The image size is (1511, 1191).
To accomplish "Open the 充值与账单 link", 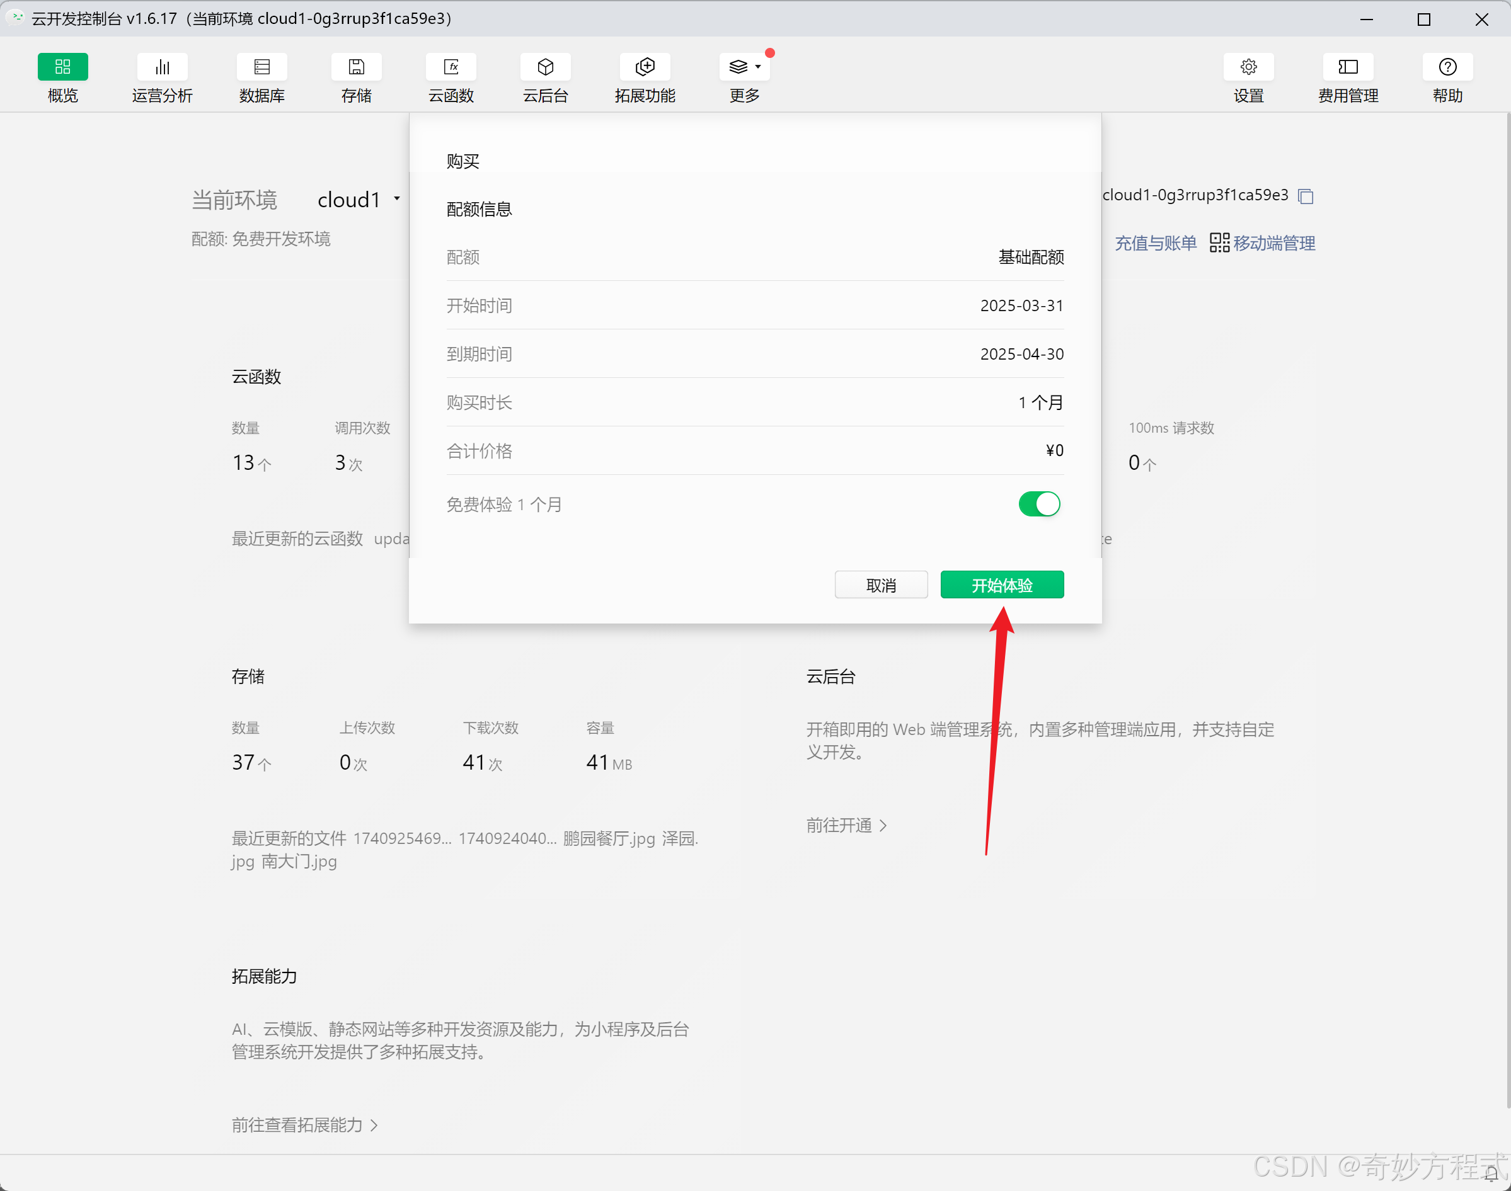I will pyautogui.click(x=1155, y=243).
